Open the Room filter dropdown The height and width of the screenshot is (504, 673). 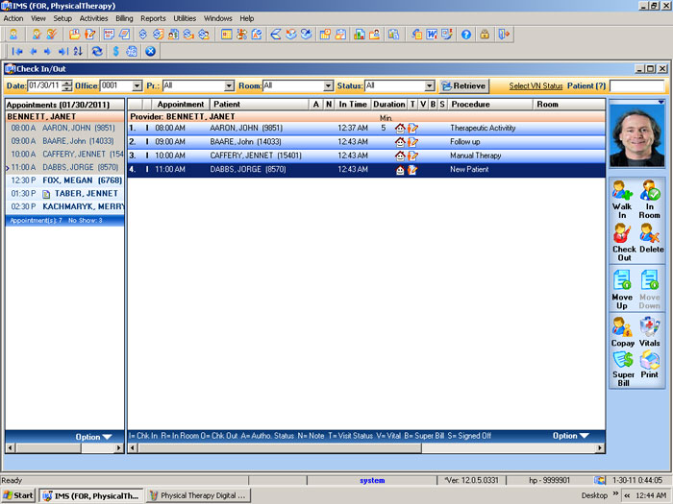point(329,85)
